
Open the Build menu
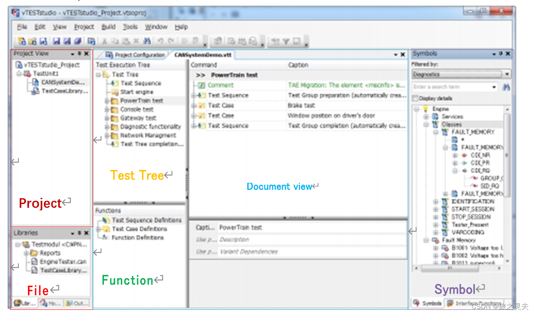click(109, 27)
